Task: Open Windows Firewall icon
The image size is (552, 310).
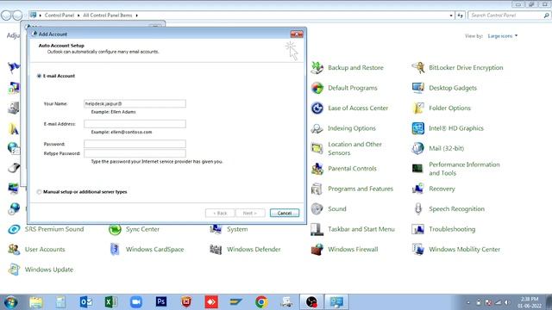Action: 317,249
